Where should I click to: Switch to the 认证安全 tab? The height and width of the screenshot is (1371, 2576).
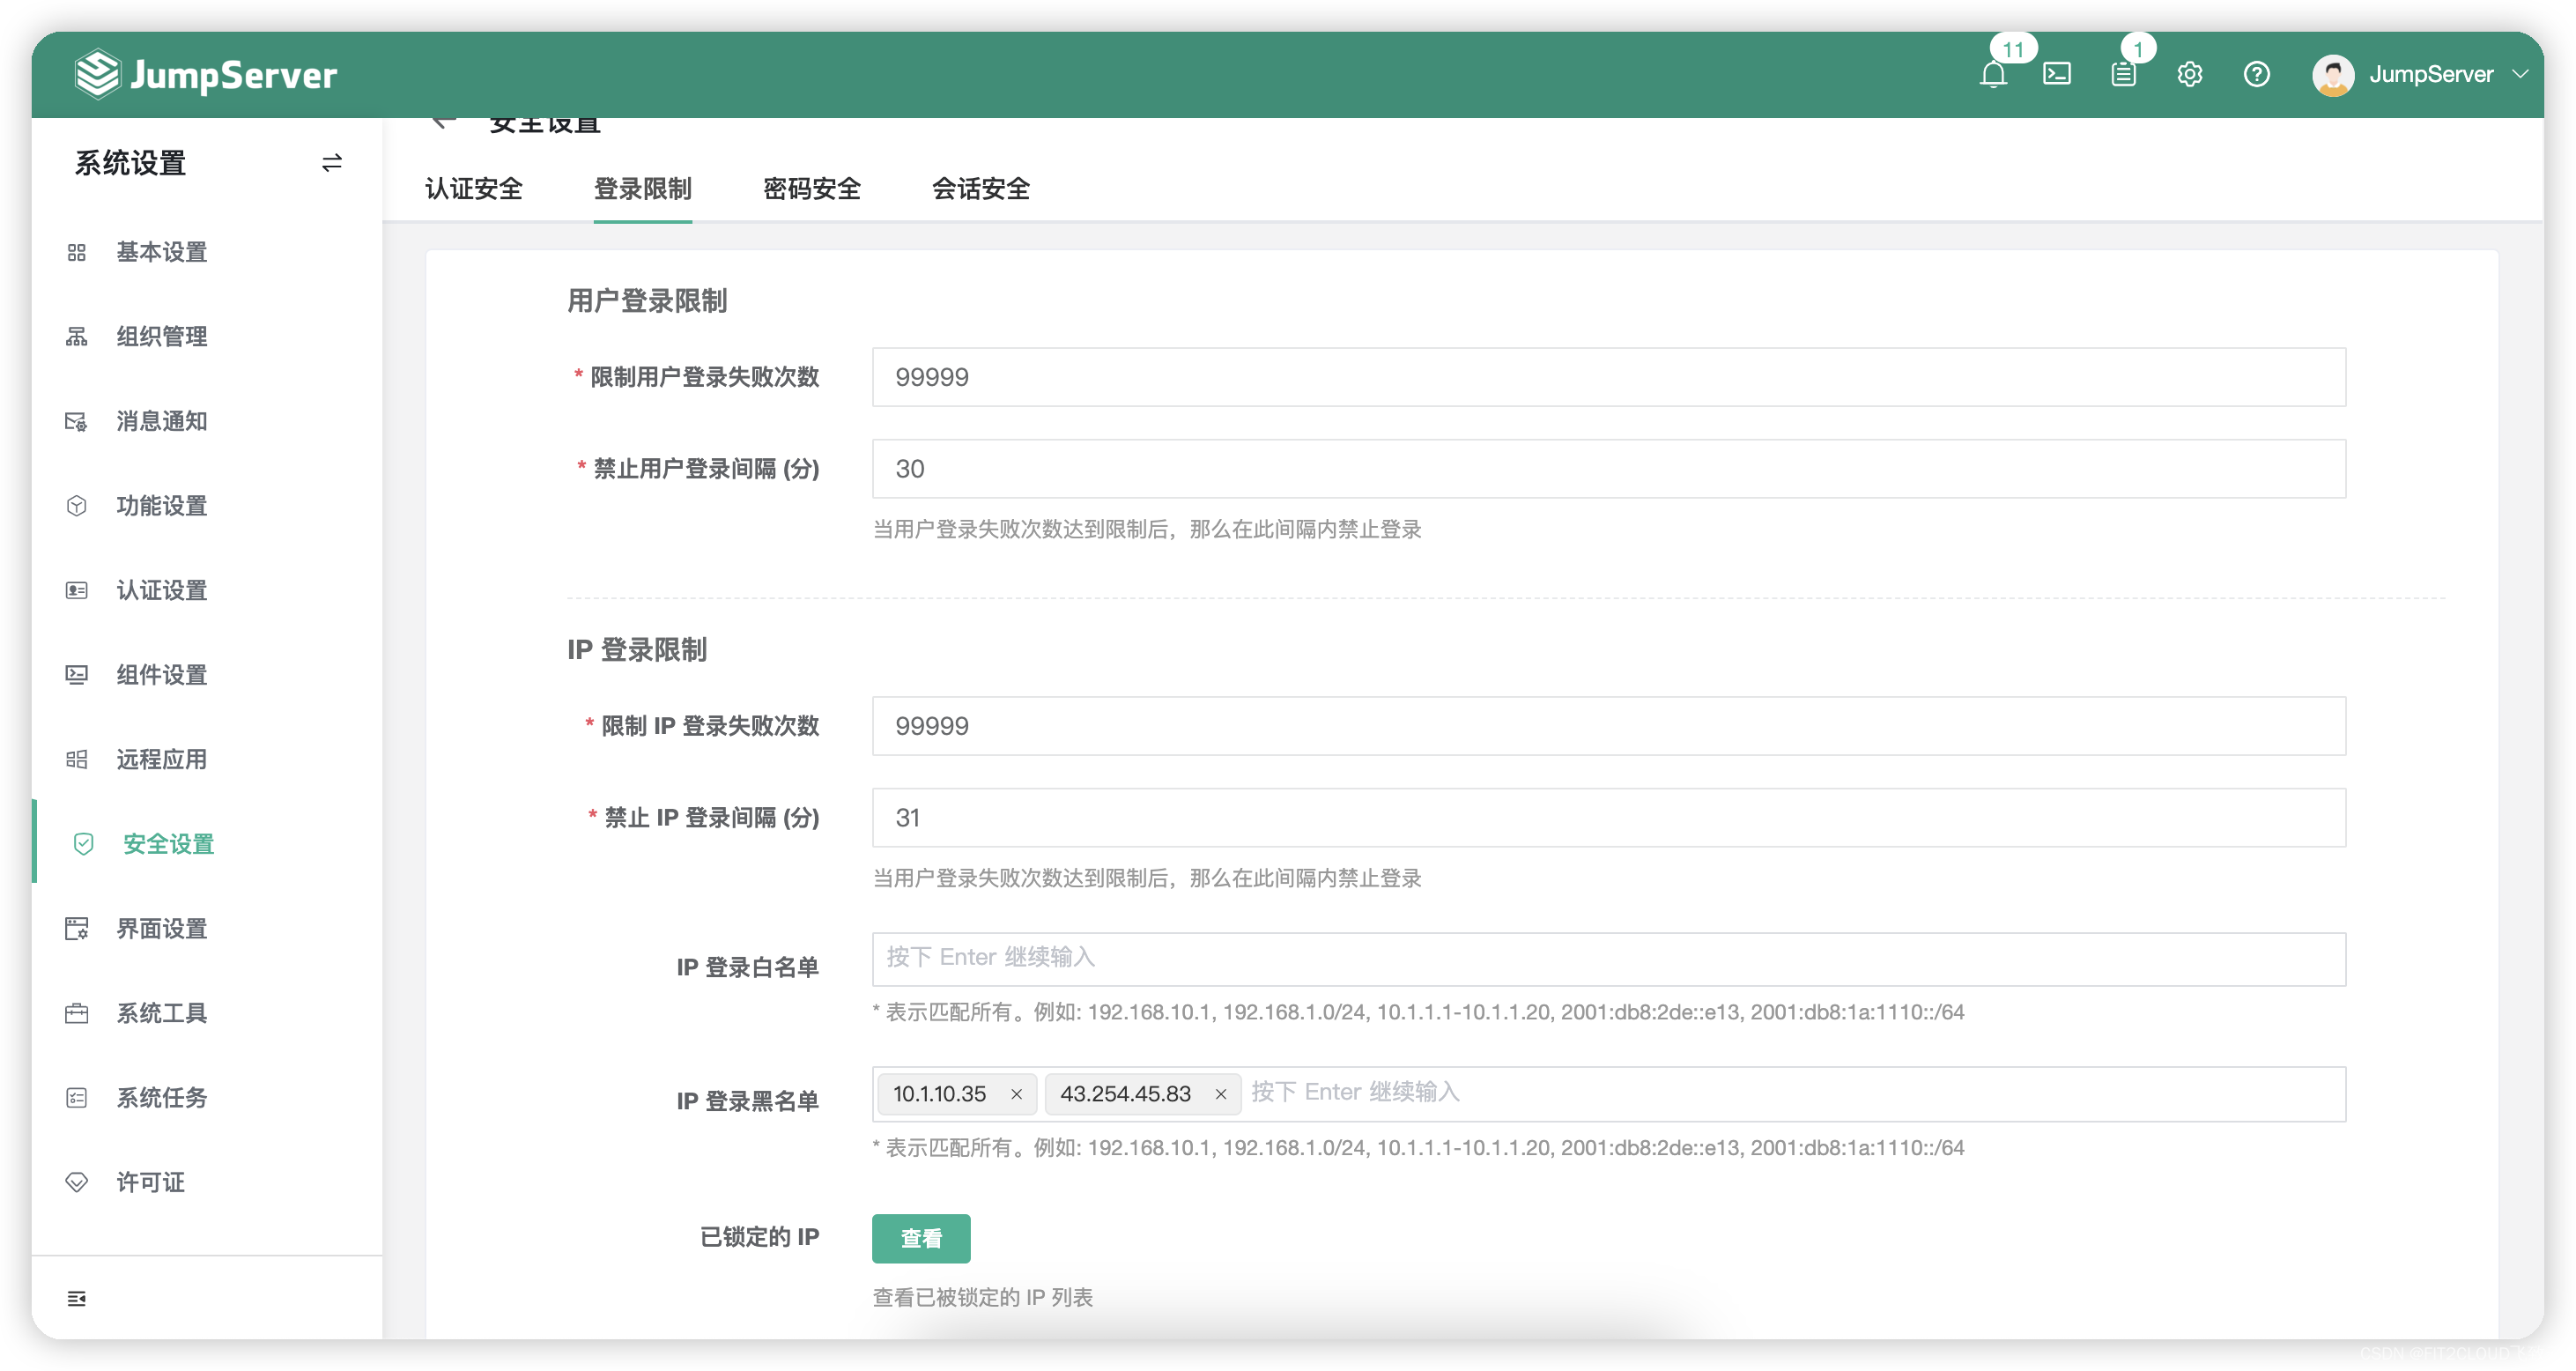coord(474,189)
